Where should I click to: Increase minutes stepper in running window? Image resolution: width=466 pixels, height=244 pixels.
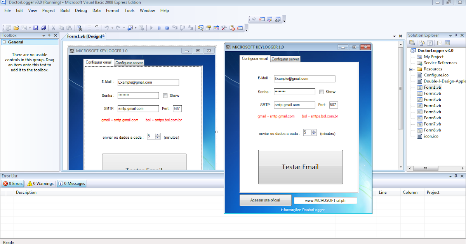click(x=314, y=131)
